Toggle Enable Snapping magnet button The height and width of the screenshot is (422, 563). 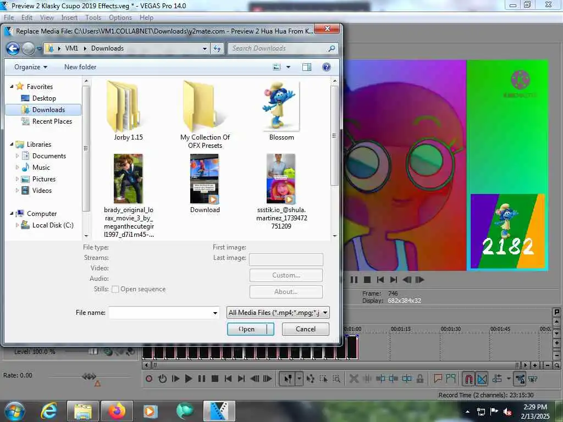(468, 379)
